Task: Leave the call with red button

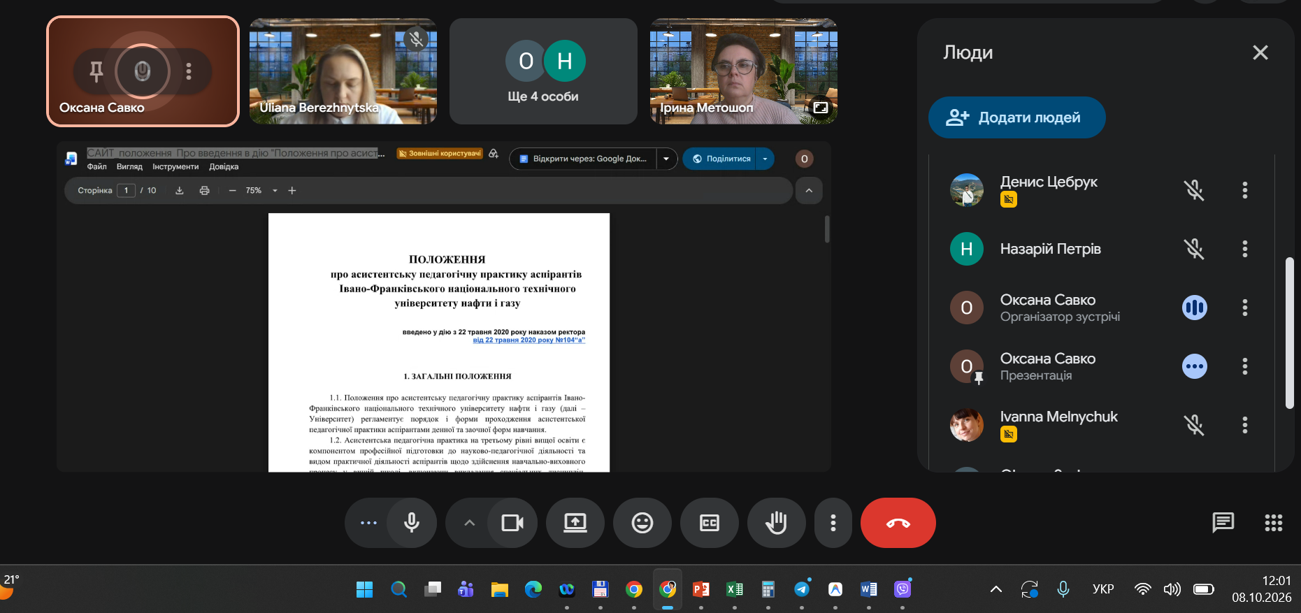Action: click(898, 523)
